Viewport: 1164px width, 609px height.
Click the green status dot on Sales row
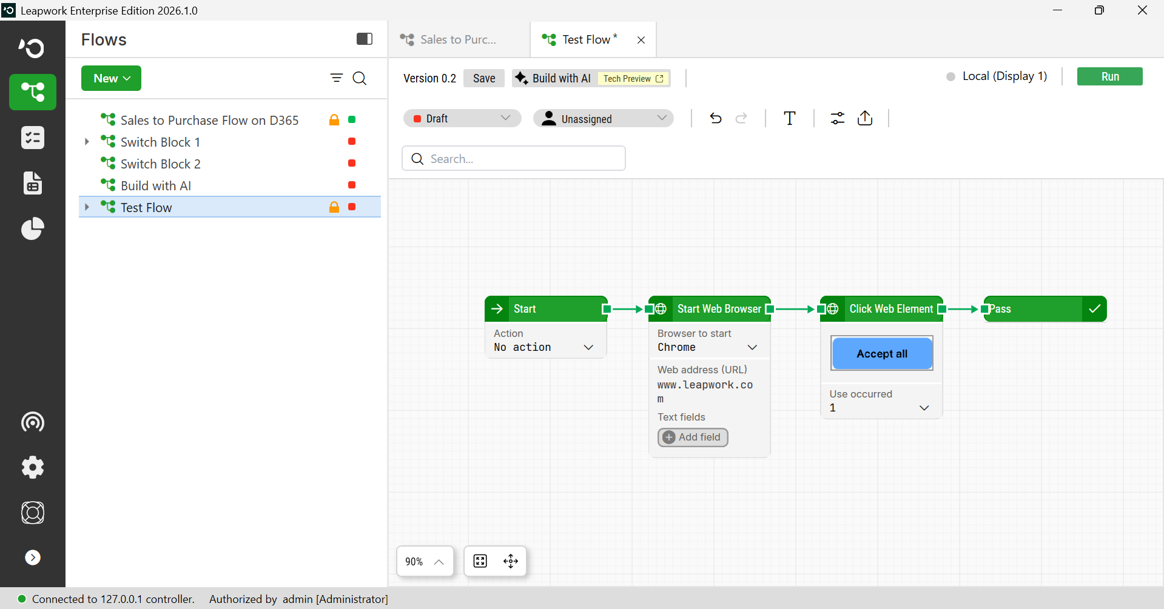[x=352, y=120]
